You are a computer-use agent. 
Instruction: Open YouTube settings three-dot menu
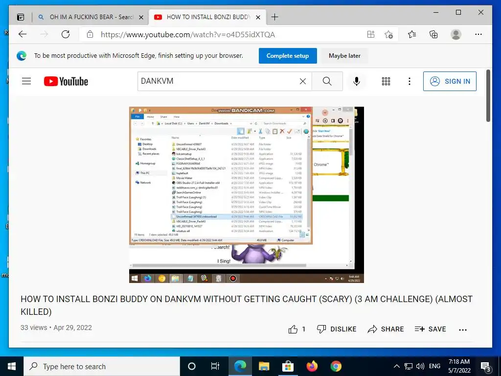tap(410, 81)
